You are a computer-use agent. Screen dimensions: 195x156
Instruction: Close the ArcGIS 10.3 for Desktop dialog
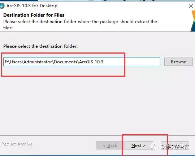coord(191,6)
